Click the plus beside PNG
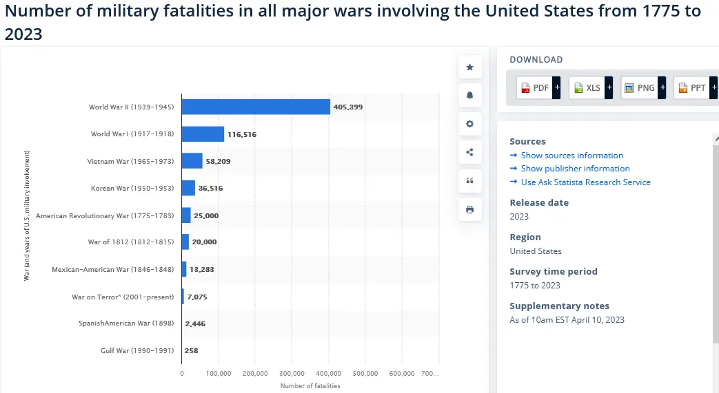 click(x=662, y=87)
